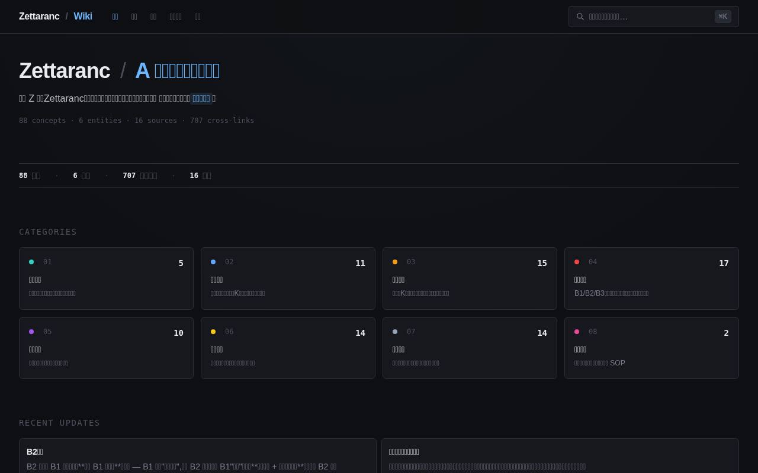The image size is (758, 473).
Task: Click the count 15 on card 03
Action: tap(542, 263)
